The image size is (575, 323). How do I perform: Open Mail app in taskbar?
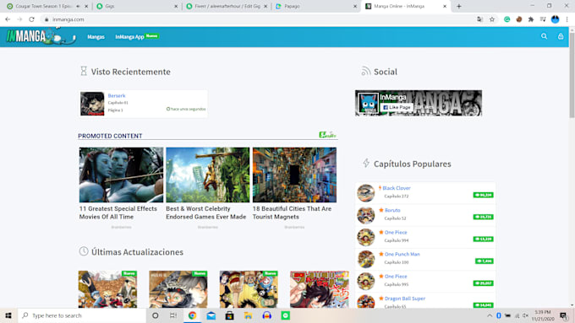click(x=211, y=315)
